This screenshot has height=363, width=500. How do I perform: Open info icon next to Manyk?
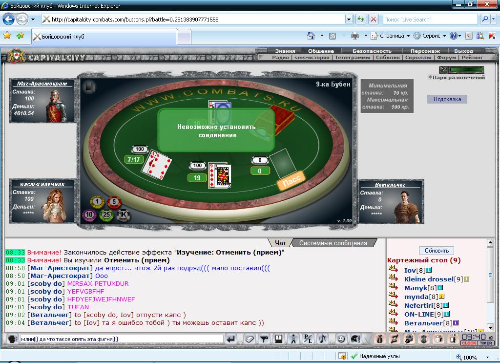pos(440,288)
